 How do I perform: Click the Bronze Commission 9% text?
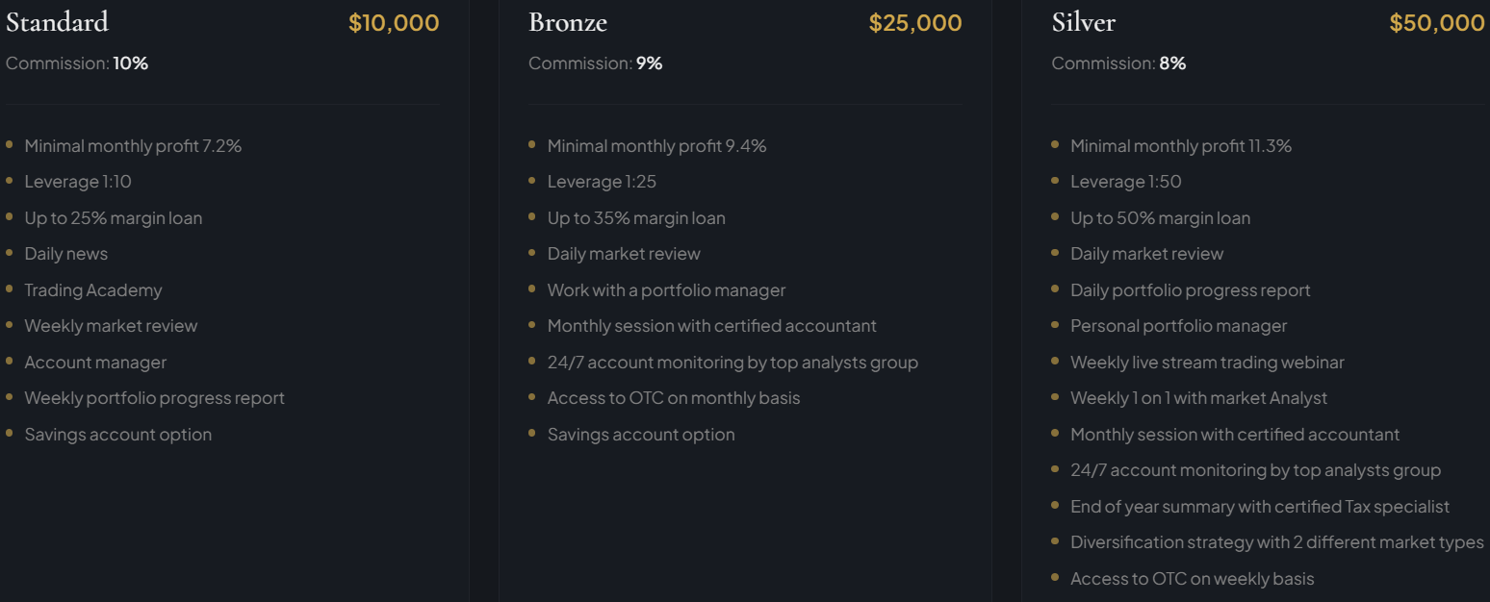click(x=595, y=63)
